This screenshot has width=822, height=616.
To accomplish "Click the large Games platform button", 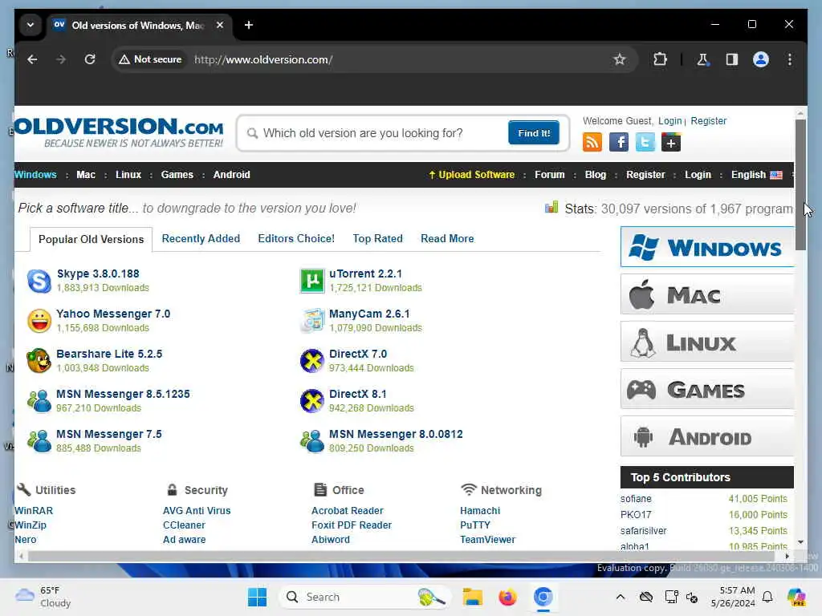I will (x=707, y=389).
